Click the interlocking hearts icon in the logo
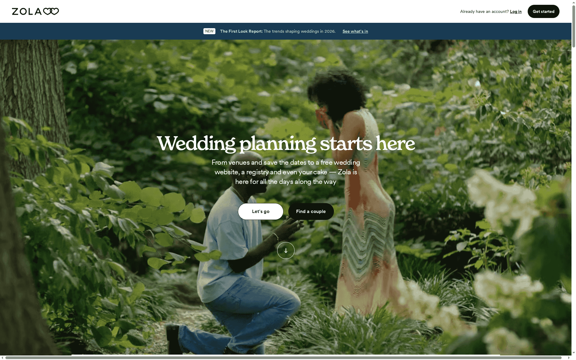This screenshot has height=360, width=576. point(51,11)
